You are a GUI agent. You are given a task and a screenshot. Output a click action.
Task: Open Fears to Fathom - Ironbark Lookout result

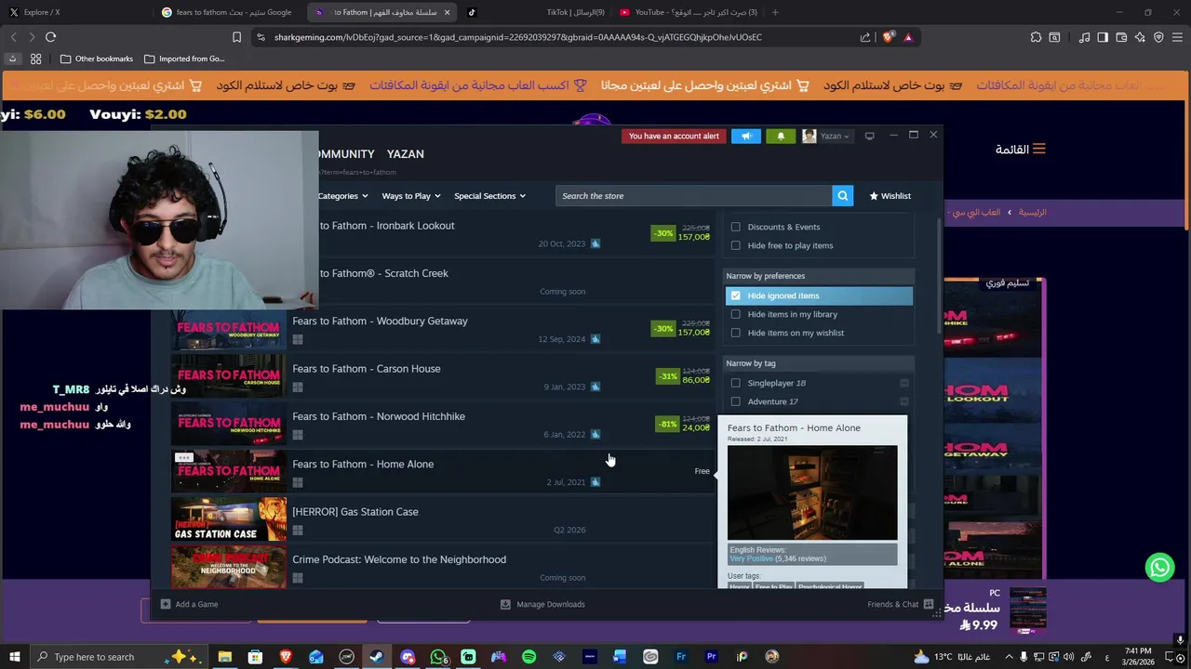coord(516,233)
